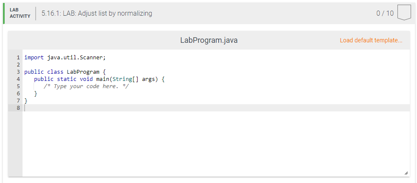This screenshot has height=183, width=417.
Task: Click the editor resize handle in bottom-right corner
Action: point(406,173)
